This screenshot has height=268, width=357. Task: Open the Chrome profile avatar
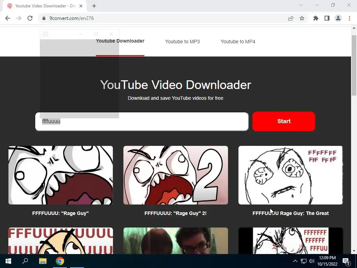[338, 18]
